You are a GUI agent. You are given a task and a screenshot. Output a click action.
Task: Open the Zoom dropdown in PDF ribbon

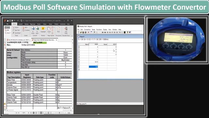[8, 33]
